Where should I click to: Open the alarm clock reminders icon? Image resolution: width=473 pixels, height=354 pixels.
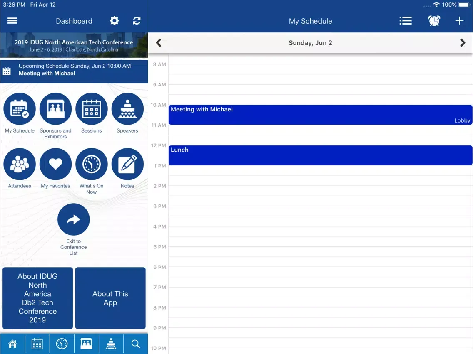[434, 21]
